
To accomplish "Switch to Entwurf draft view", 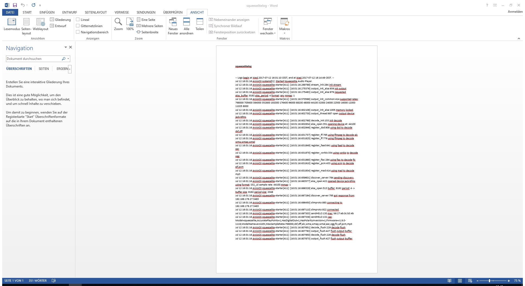I will click(x=58, y=26).
